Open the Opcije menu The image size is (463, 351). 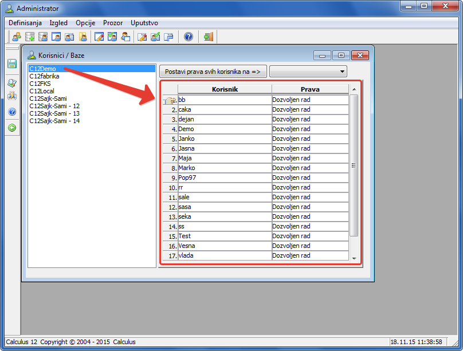tap(85, 23)
